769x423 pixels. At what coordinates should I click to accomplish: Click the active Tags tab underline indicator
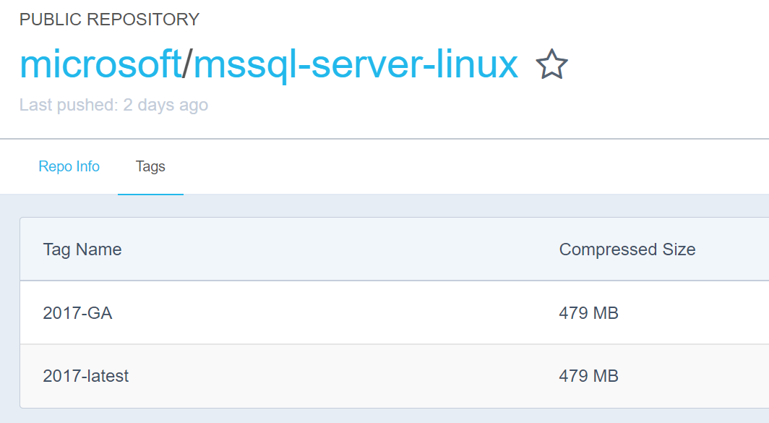pyautogui.click(x=150, y=190)
